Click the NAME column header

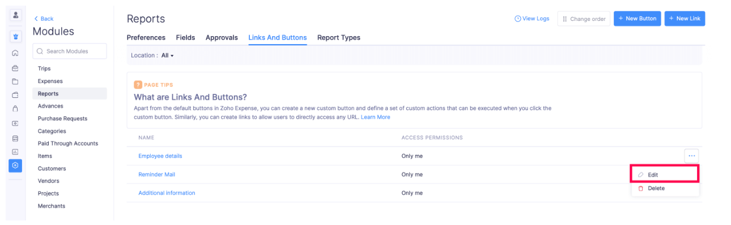pos(146,137)
